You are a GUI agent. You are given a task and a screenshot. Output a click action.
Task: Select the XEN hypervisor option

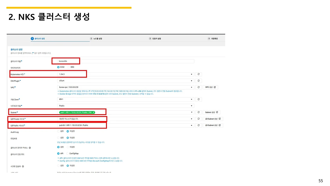68,67
